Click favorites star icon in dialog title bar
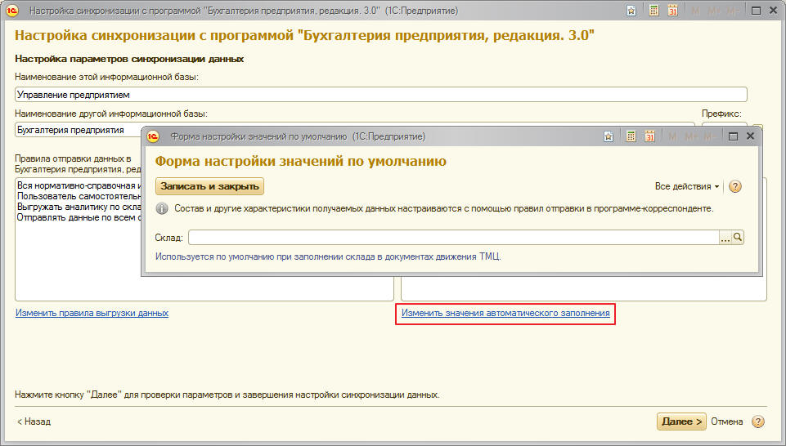Viewport: 786px width, 446px height. pyautogui.click(x=608, y=136)
